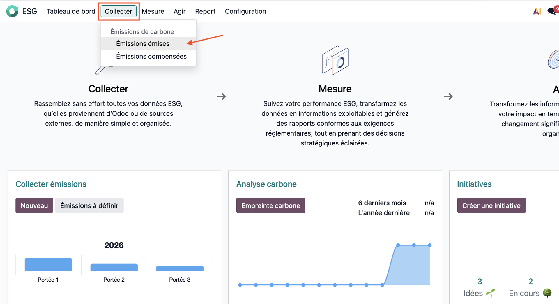Click Créer une initiative button
This screenshot has width=559, height=304.
[491, 205]
